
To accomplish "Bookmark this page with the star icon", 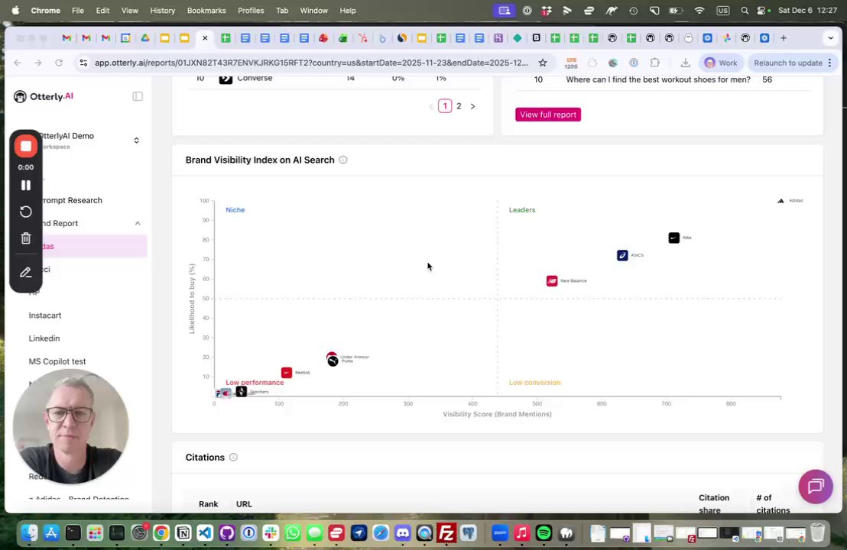I will pyautogui.click(x=543, y=63).
